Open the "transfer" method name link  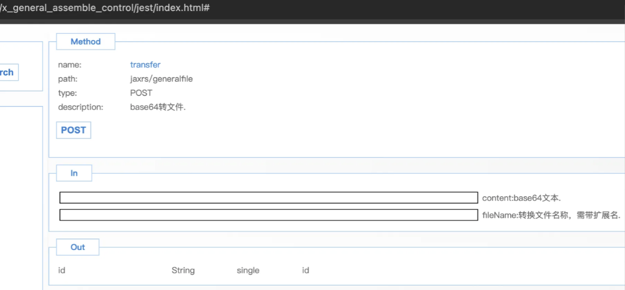coord(145,65)
